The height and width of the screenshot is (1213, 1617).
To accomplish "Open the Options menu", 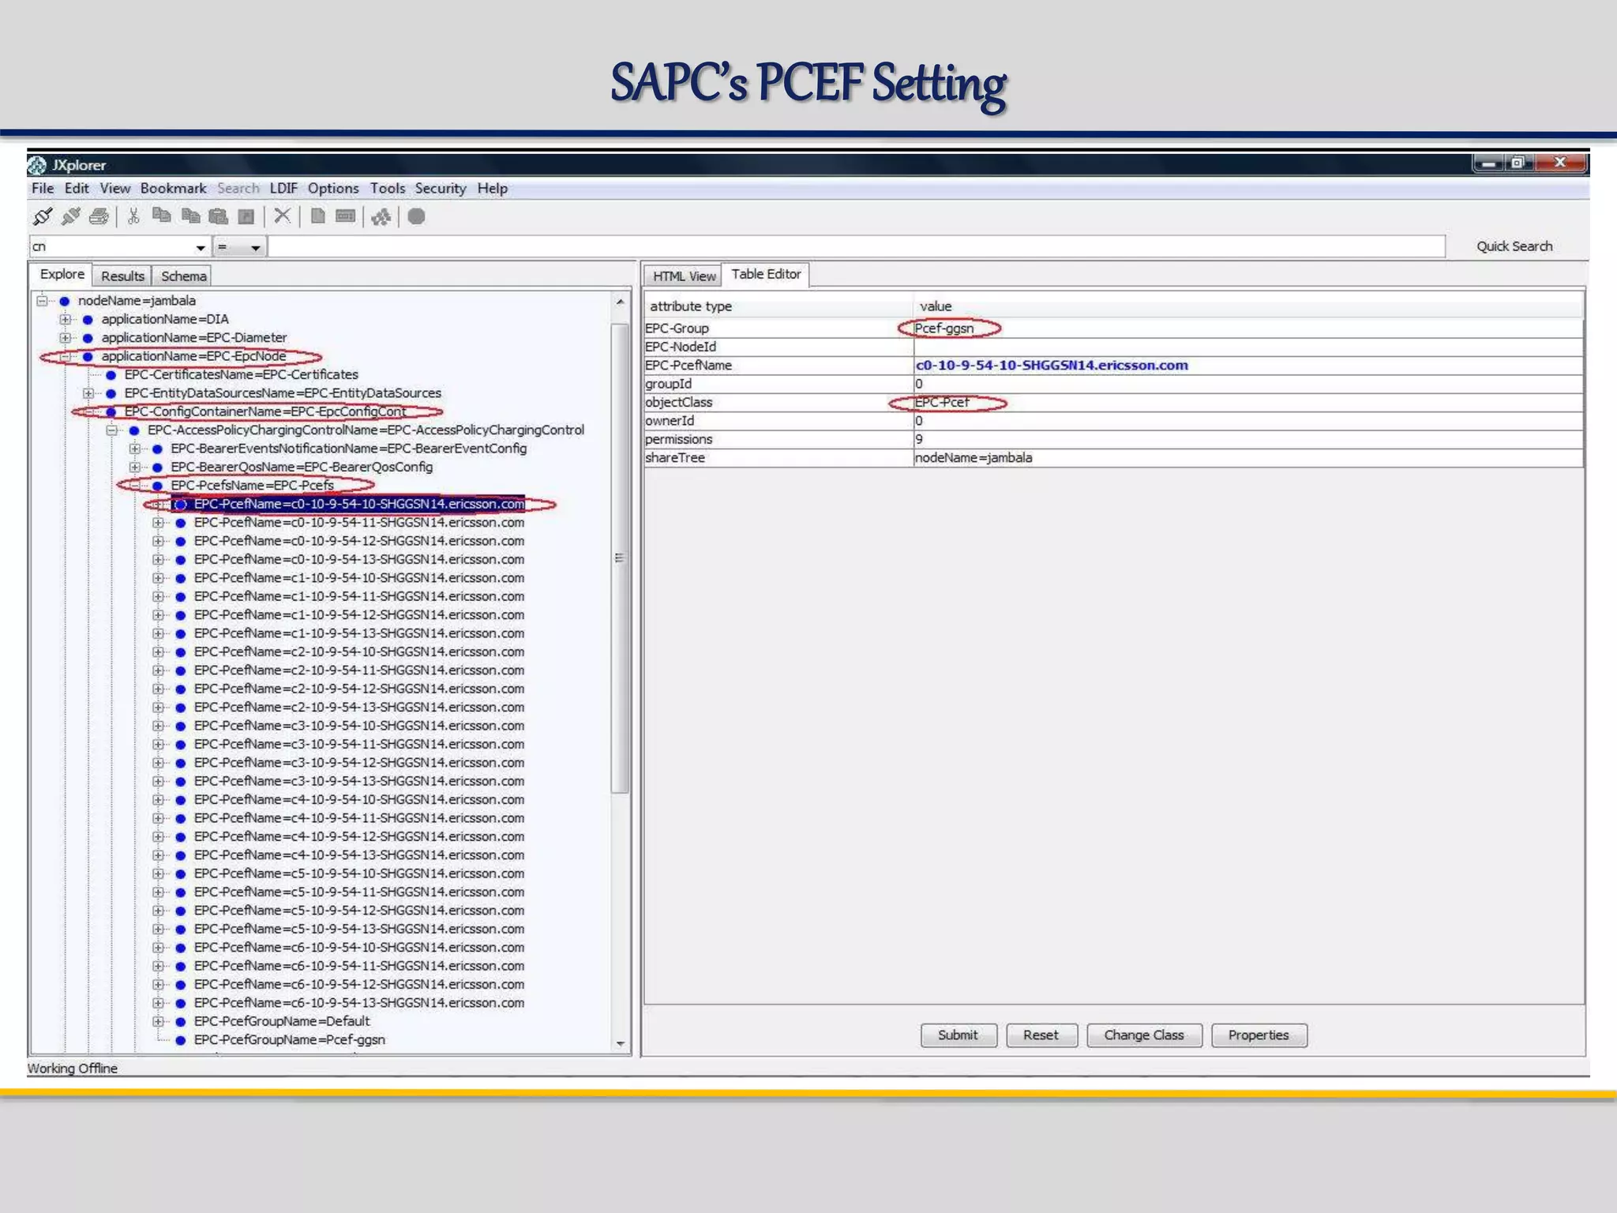I will 333,189.
